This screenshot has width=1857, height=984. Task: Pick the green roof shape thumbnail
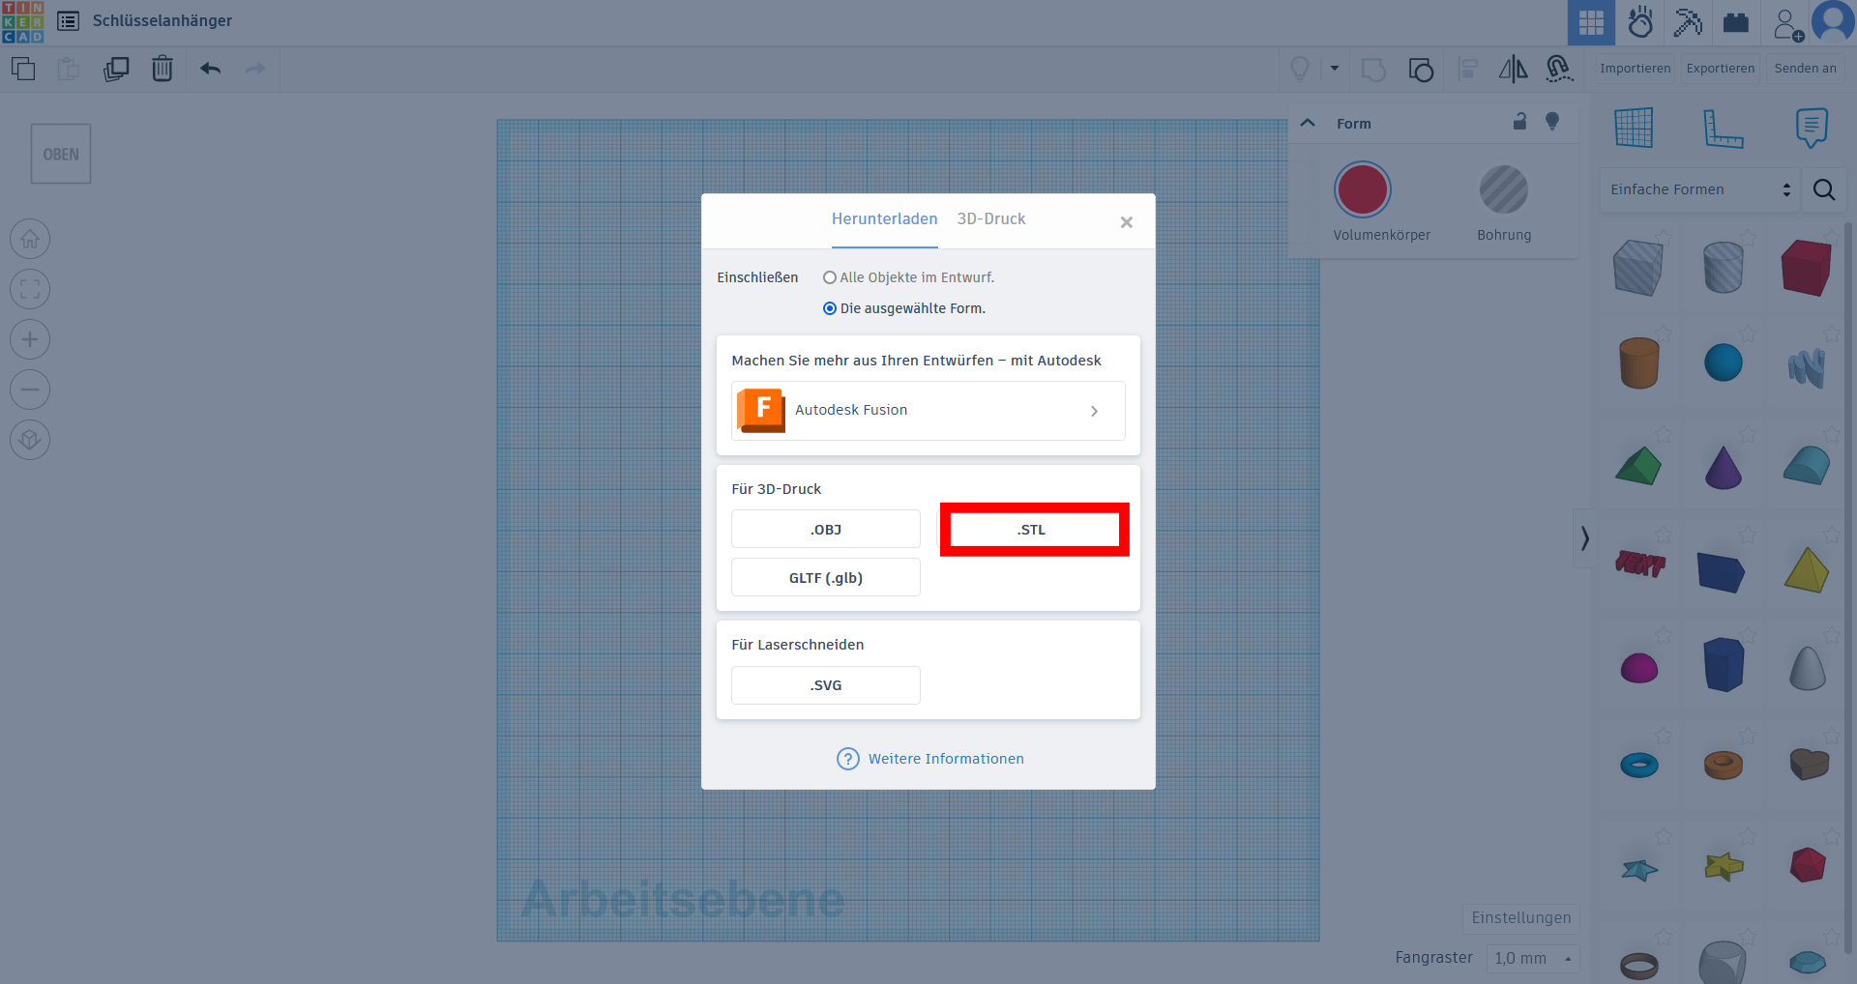coord(1638,466)
